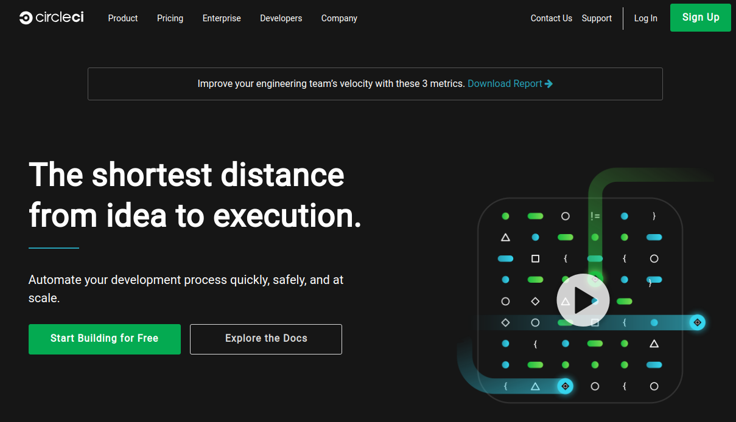Open the Product menu
Viewport: 736px width, 422px height.
[x=123, y=18]
